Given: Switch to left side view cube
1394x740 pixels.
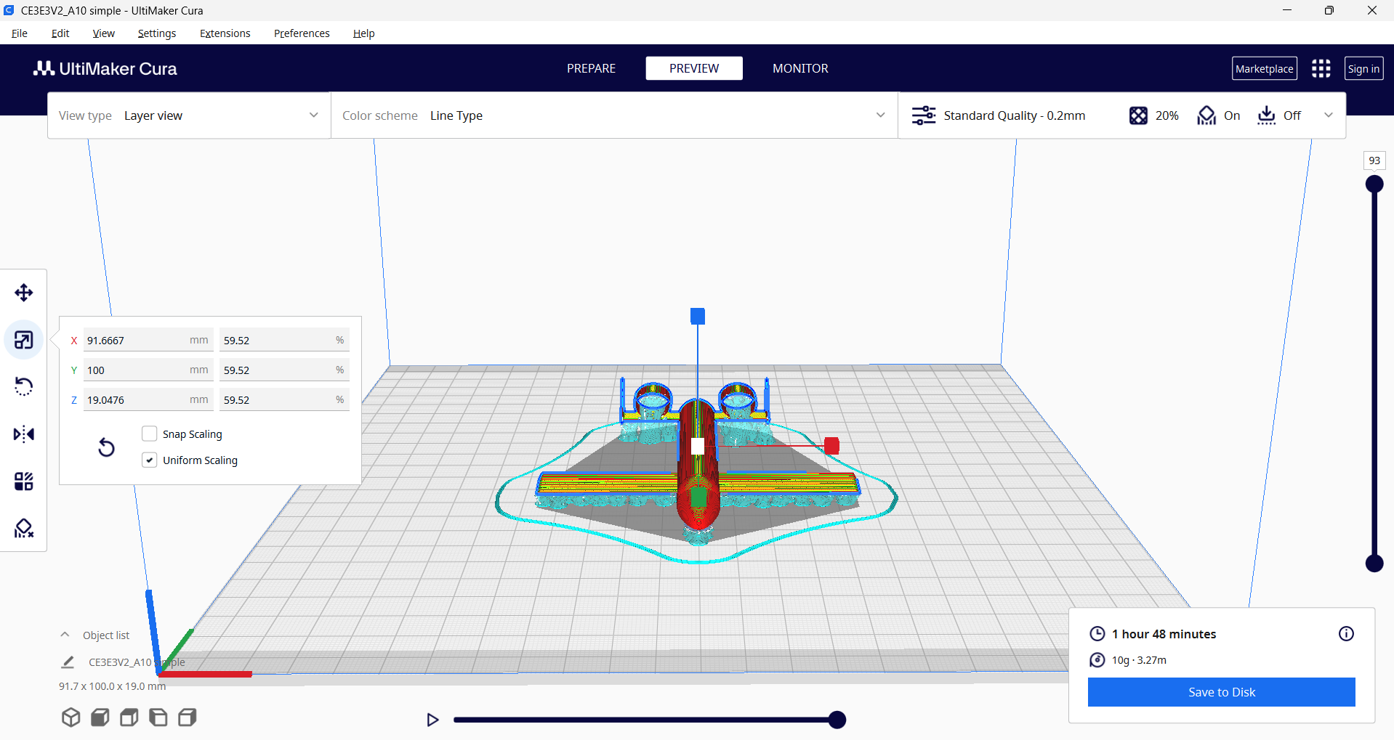Looking at the screenshot, I should click(x=158, y=717).
